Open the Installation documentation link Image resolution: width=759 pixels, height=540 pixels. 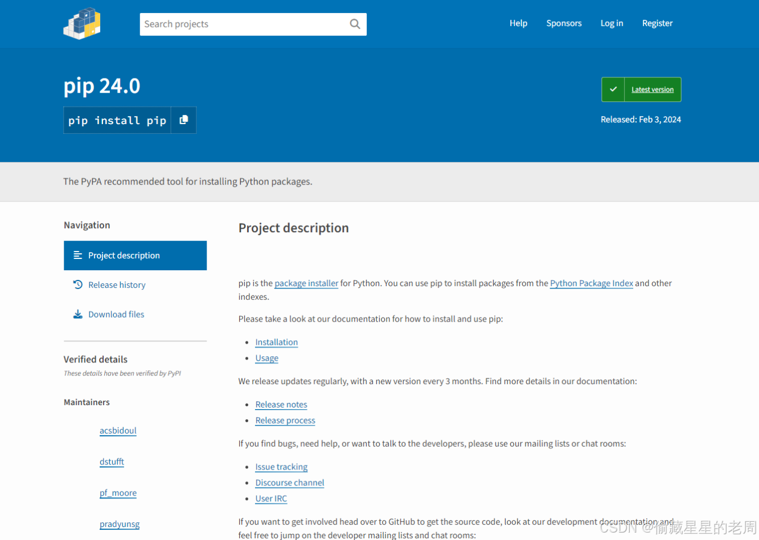pyautogui.click(x=277, y=342)
